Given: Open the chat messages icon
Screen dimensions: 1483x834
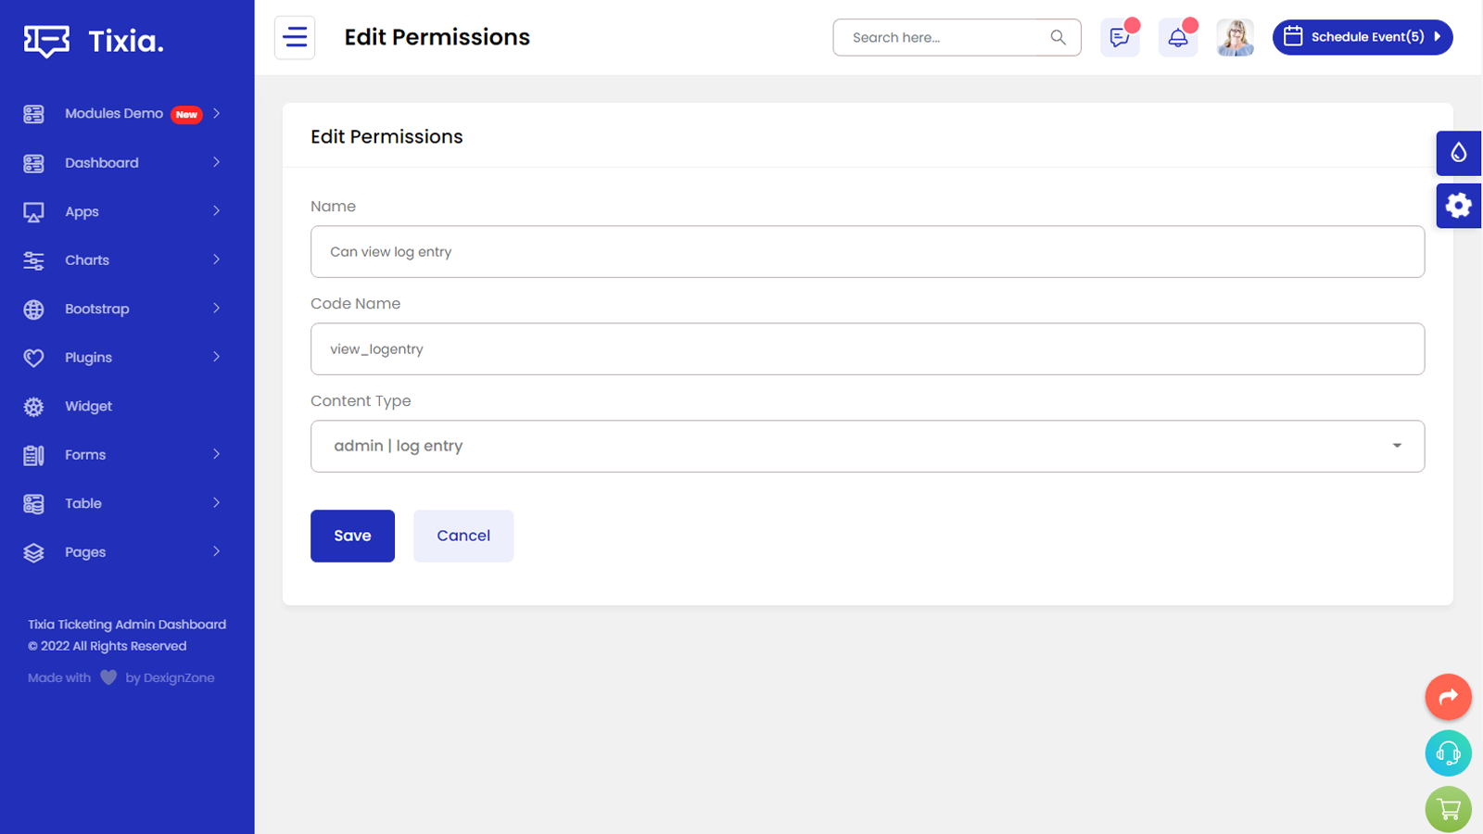Looking at the screenshot, I should pyautogui.click(x=1120, y=38).
